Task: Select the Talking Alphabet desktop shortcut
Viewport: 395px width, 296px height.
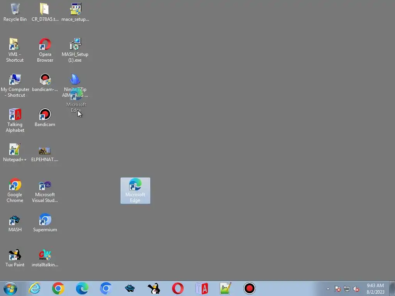Action: [x=15, y=120]
